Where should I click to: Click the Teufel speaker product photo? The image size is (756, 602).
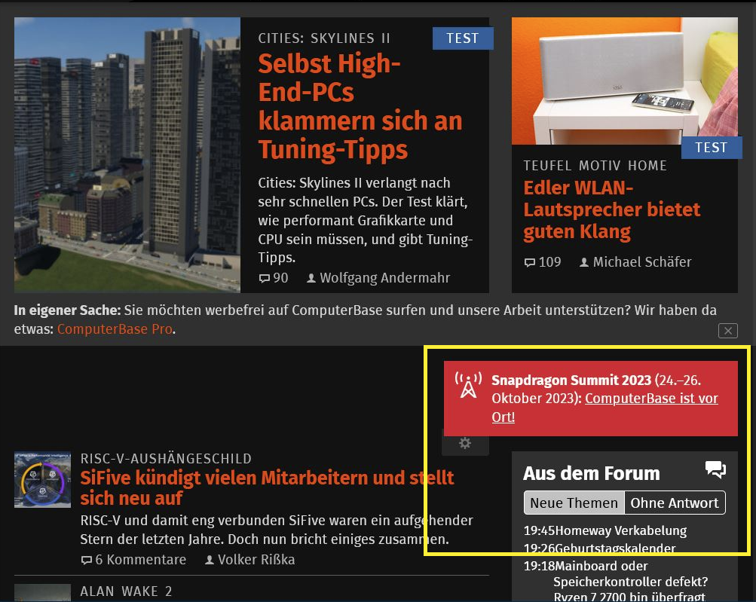pos(624,81)
